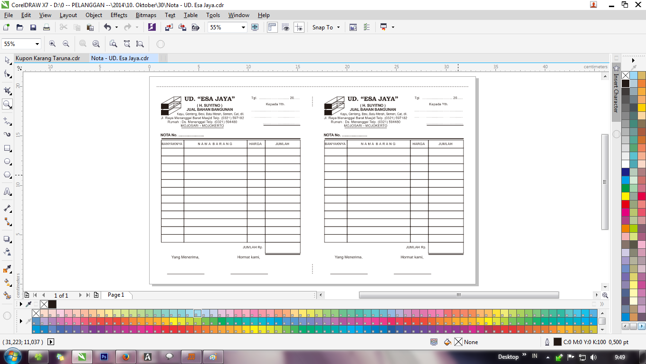Open the Effects menu
Viewport: 646px width, 364px height.
(119, 15)
